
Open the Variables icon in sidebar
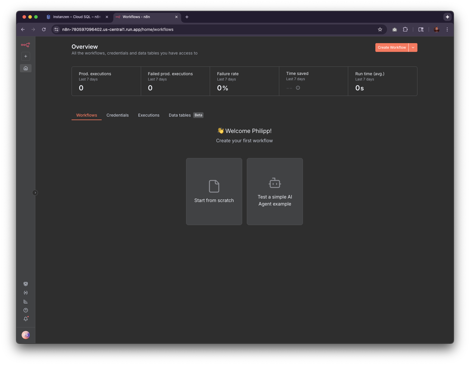tap(26, 293)
